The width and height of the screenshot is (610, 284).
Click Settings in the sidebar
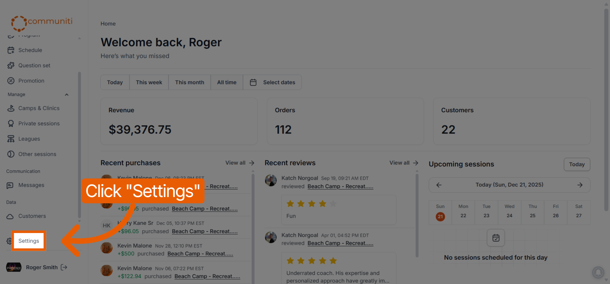29,241
